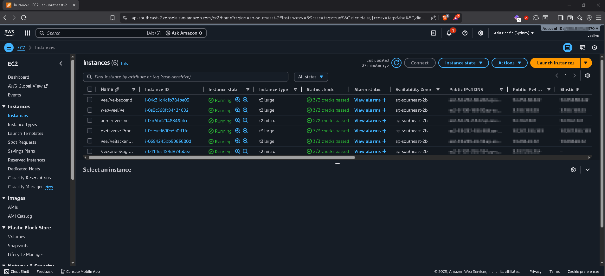Open the notifications bell
Viewport: 605px width, 276px height.
point(449,33)
